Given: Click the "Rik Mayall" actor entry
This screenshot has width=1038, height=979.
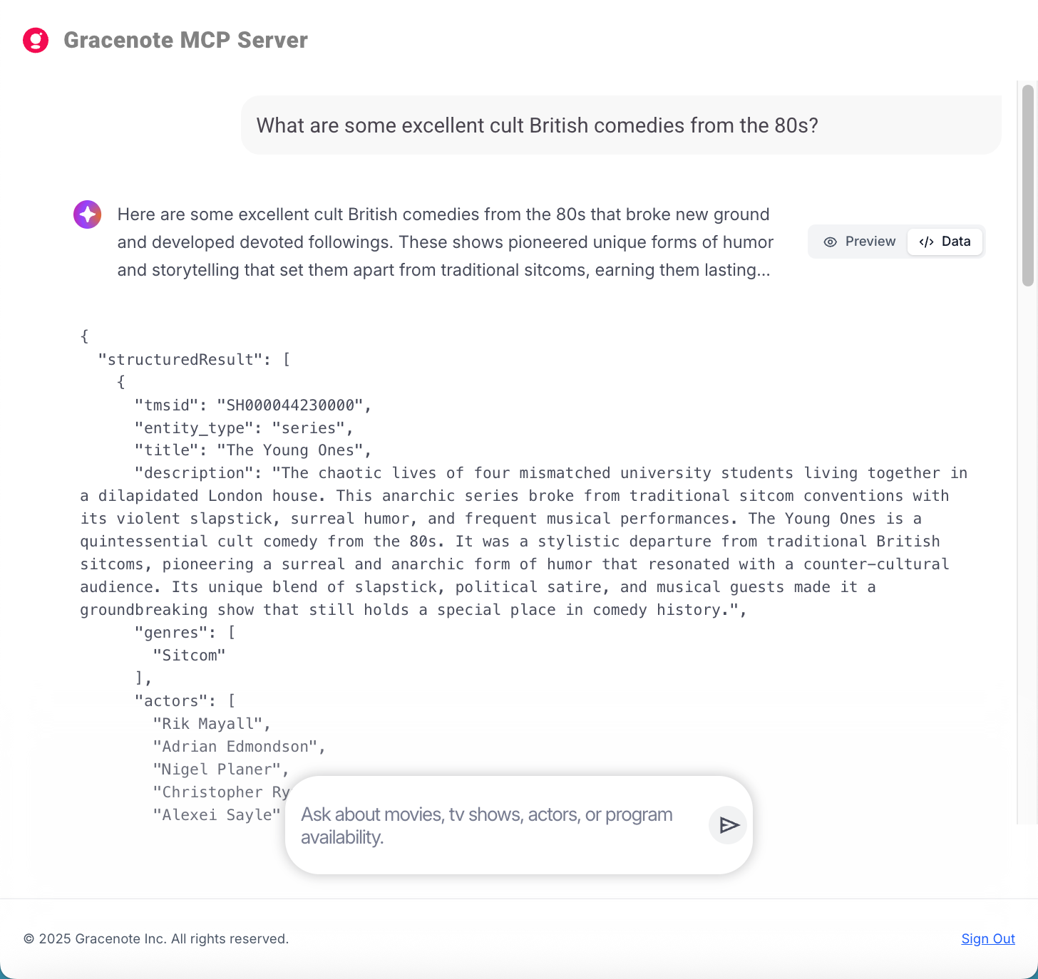Looking at the screenshot, I should tap(211, 724).
